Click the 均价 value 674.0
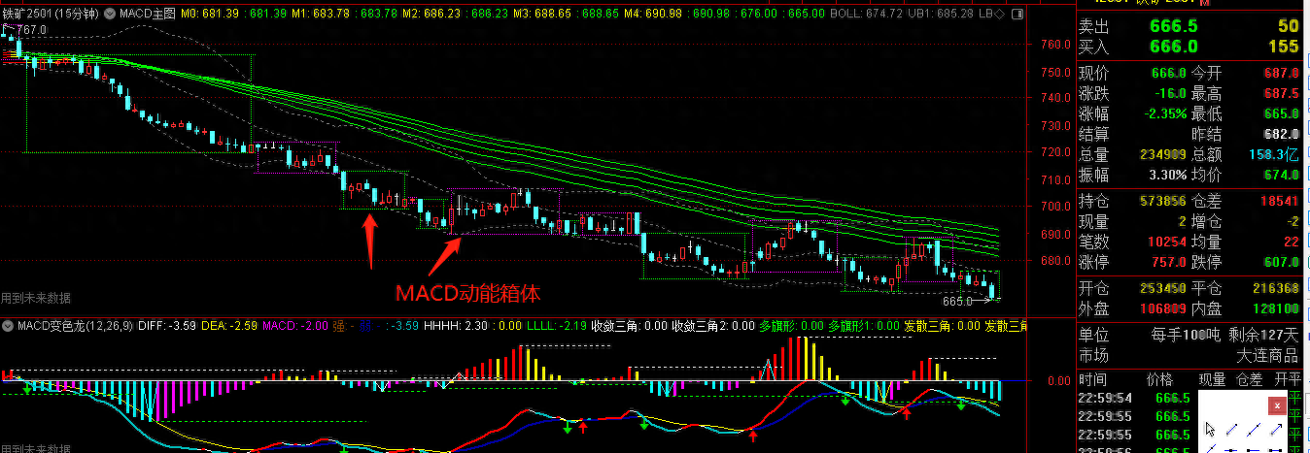This screenshot has width=1310, height=453. (x=1282, y=175)
